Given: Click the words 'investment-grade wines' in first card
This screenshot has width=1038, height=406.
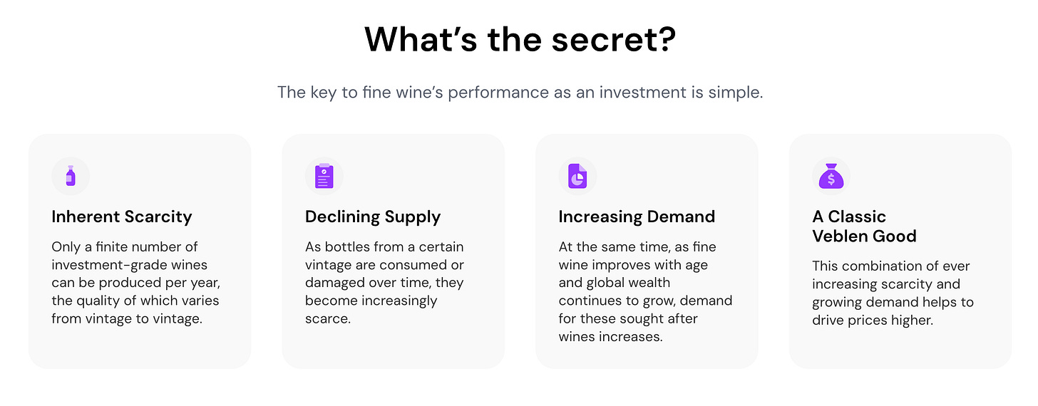Looking at the screenshot, I should pyautogui.click(x=130, y=265).
